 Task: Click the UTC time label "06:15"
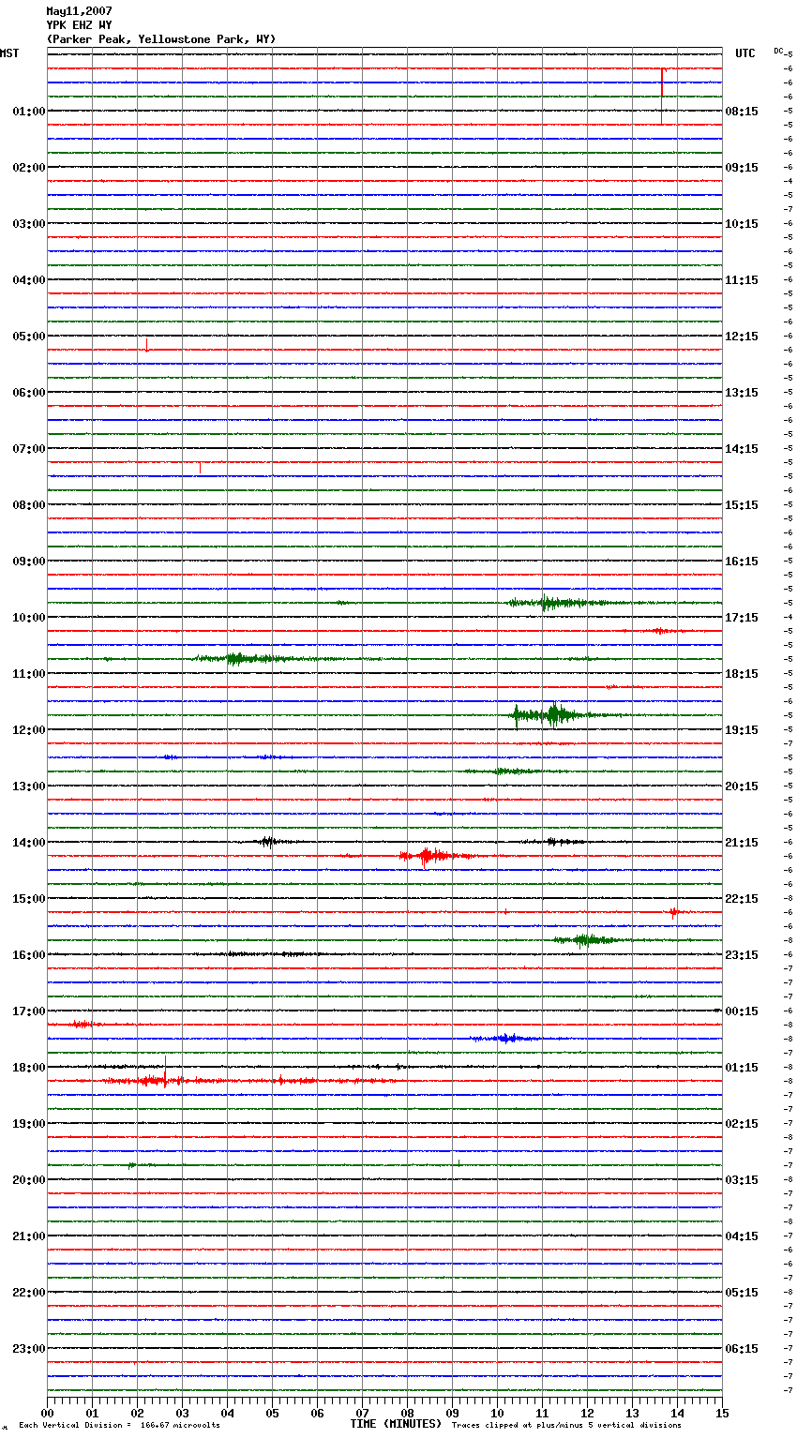[742, 1349]
